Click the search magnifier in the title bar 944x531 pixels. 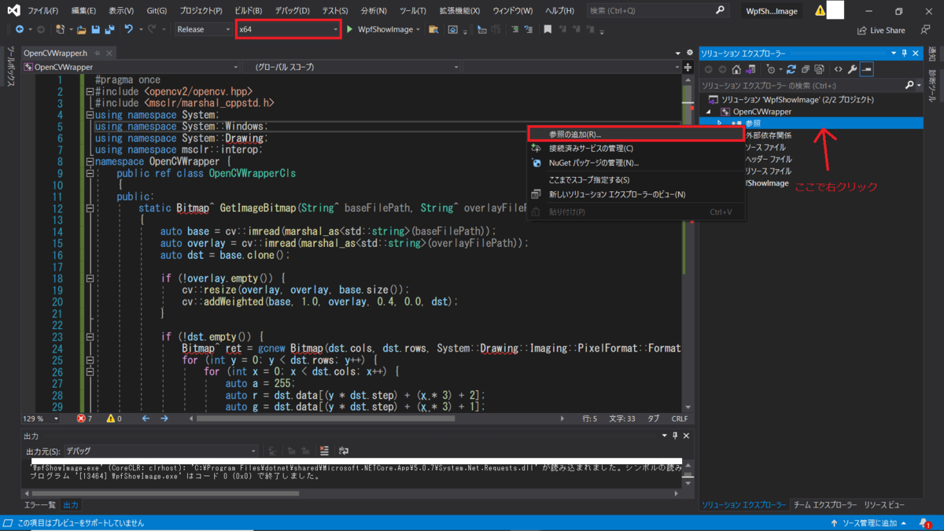[x=720, y=10]
